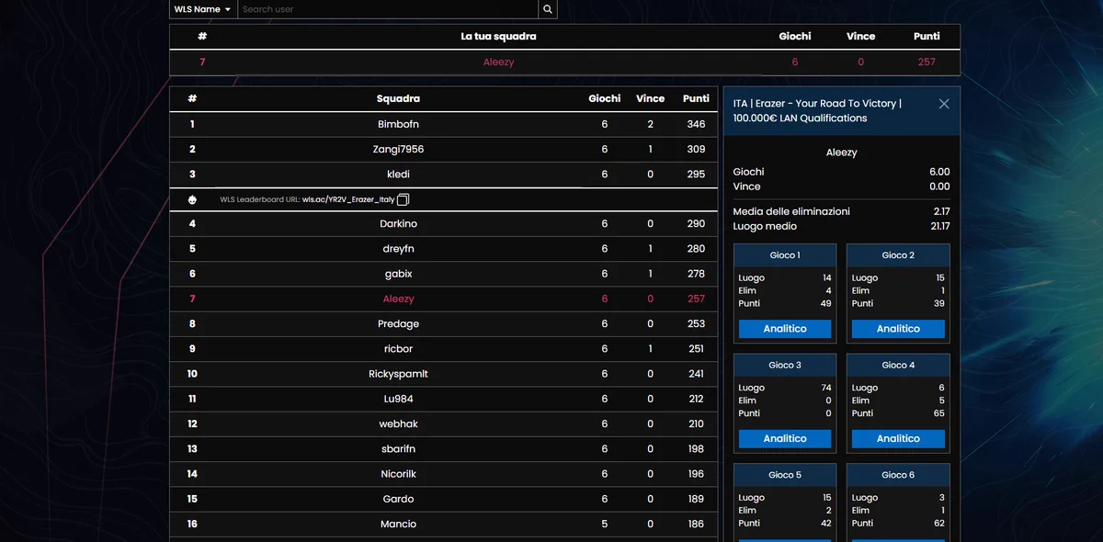This screenshot has width=1103, height=542.
Task: Copy the WLS Leaderboard URL
Action: pyautogui.click(x=403, y=199)
